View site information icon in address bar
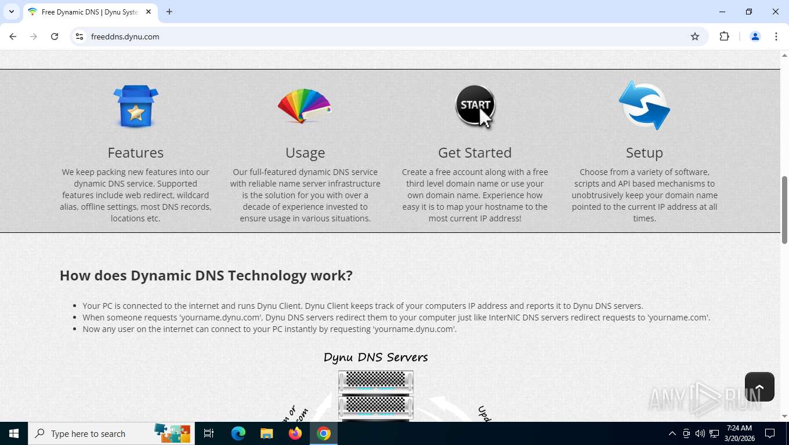 pos(79,37)
